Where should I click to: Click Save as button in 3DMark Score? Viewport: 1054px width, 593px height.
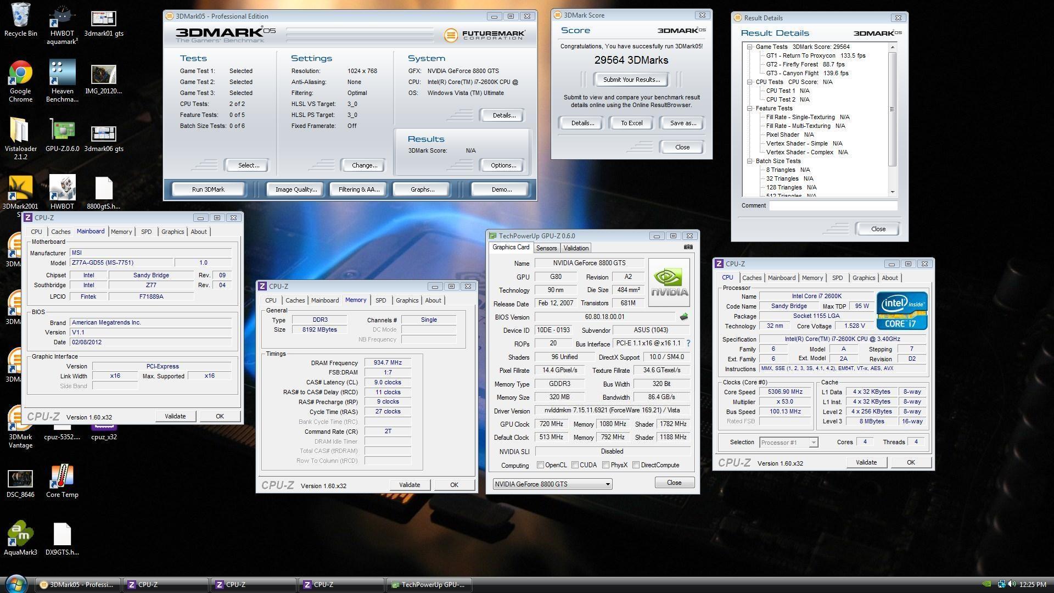682,123
